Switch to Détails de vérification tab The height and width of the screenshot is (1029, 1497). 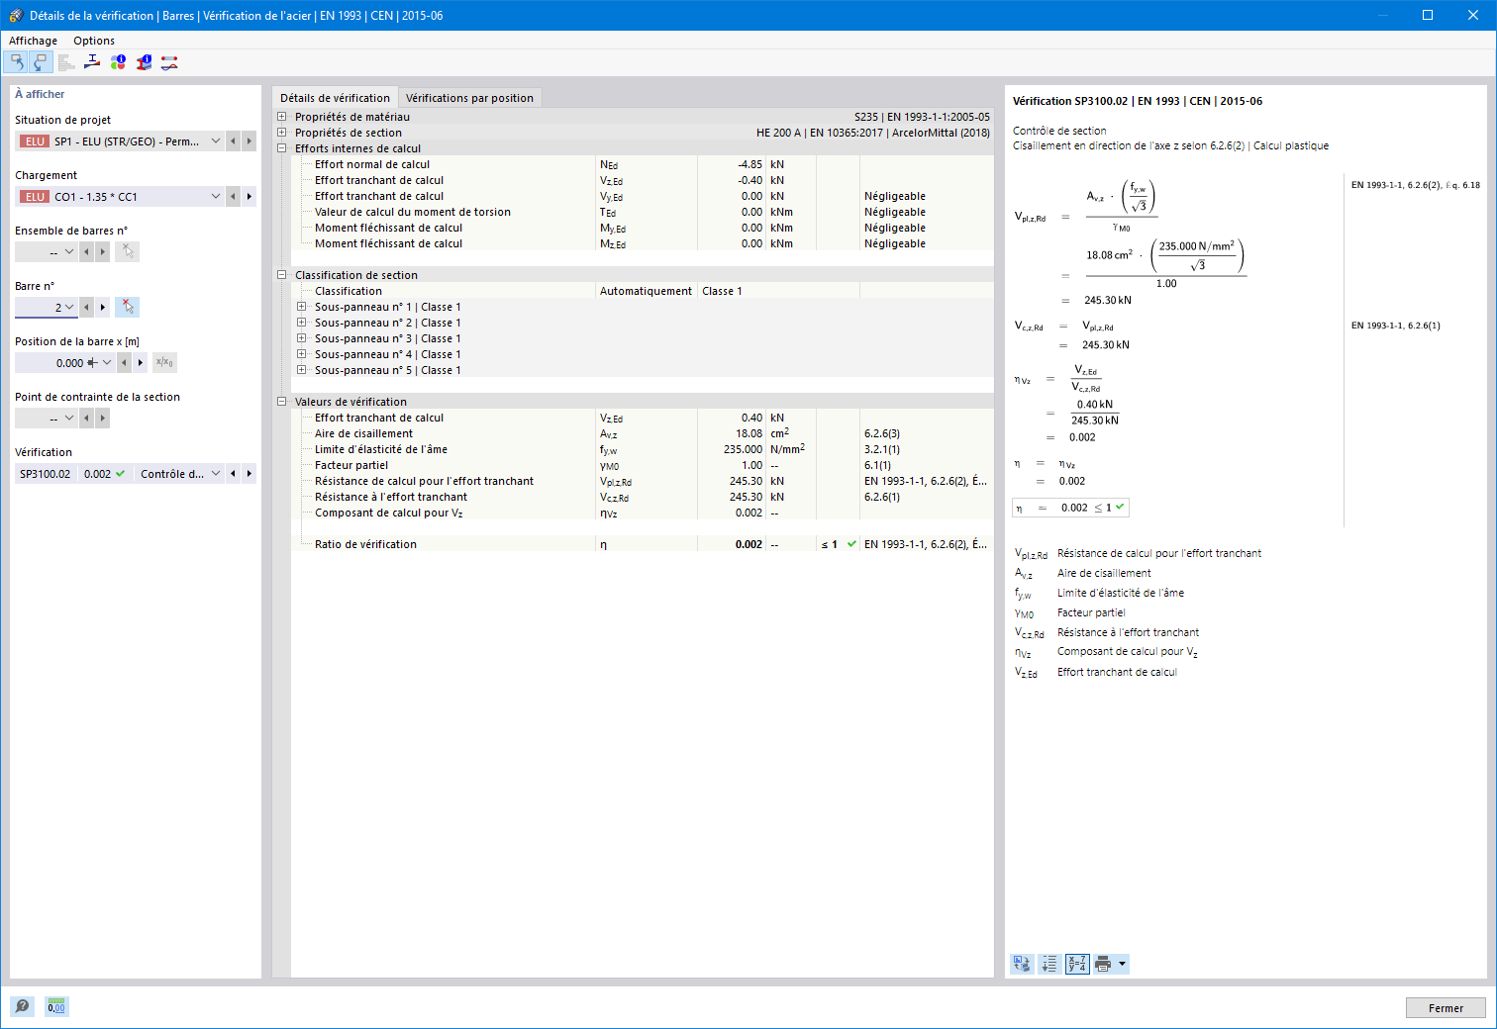click(x=335, y=98)
